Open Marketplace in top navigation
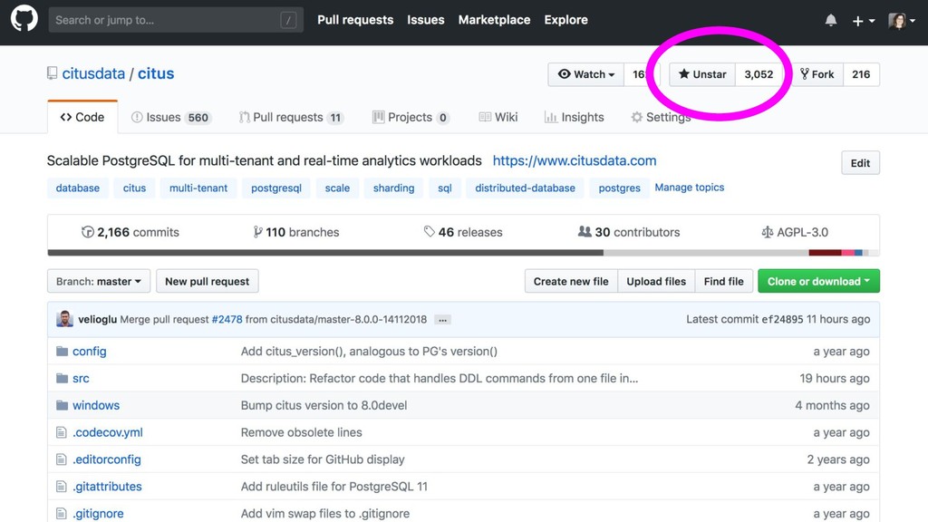This screenshot has width=928, height=522. point(494,20)
